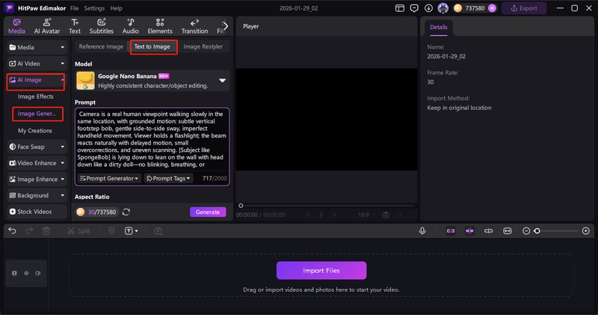
Task: Open the Transition panel
Action: click(194, 26)
